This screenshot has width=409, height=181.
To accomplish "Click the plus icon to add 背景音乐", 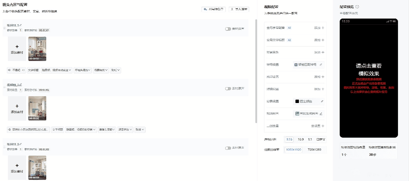I will tap(323, 52).
